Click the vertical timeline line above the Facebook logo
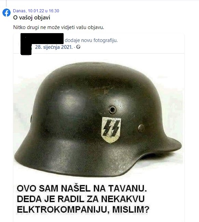Image resolution: width=199 pixels, height=222 pixels. (x=6, y=3)
